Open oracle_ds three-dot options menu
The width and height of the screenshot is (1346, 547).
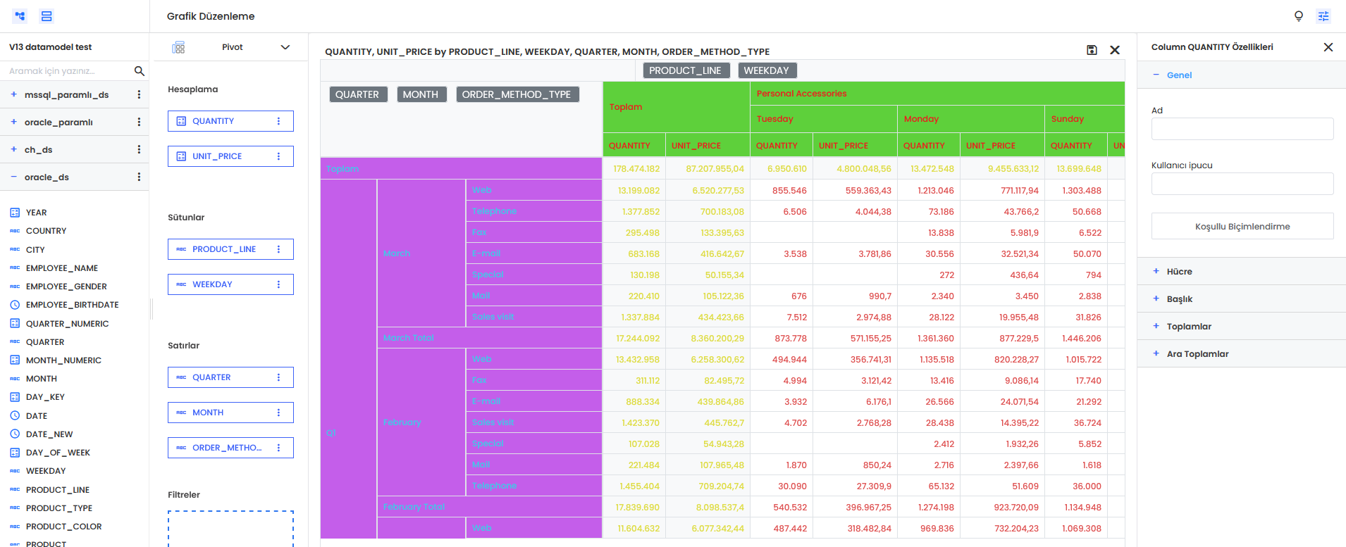[x=139, y=177]
